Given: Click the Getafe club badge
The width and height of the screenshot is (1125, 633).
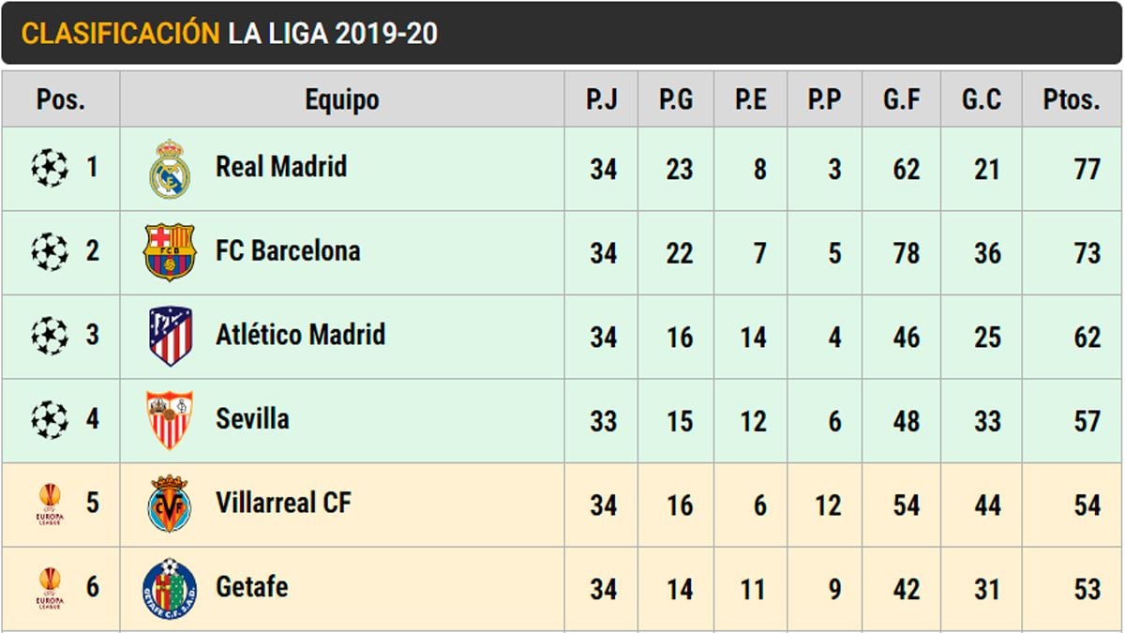Looking at the screenshot, I should [170, 588].
